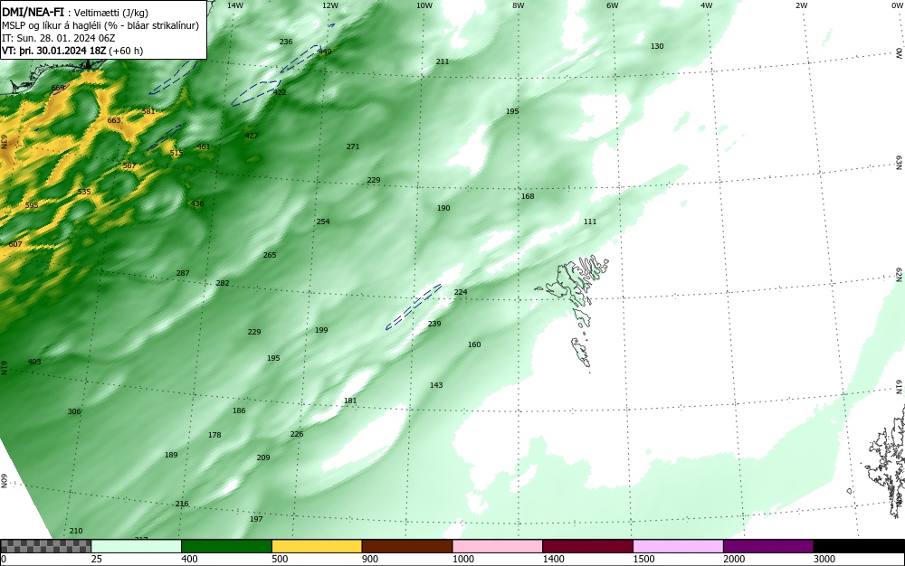Click the yellow 500–900 legend swatch
The width and height of the screenshot is (905, 566).
[317, 546]
